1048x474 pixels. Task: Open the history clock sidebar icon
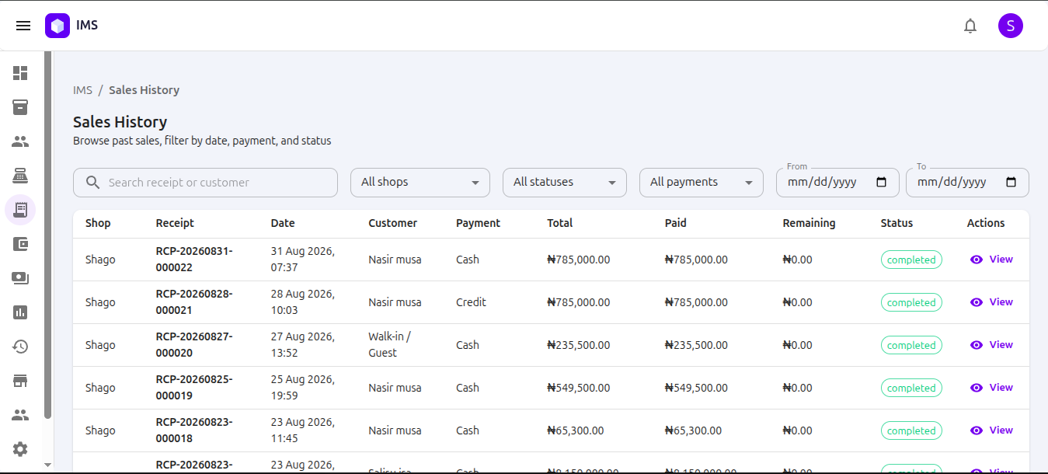[x=20, y=347]
